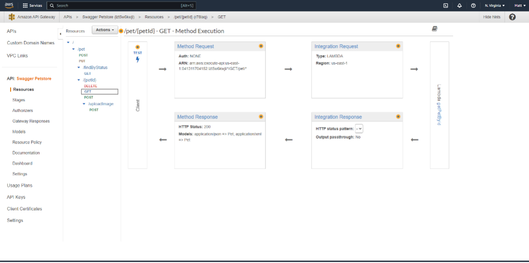
Task: Open the N. Virginia region dropdown
Action: (x=494, y=6)
